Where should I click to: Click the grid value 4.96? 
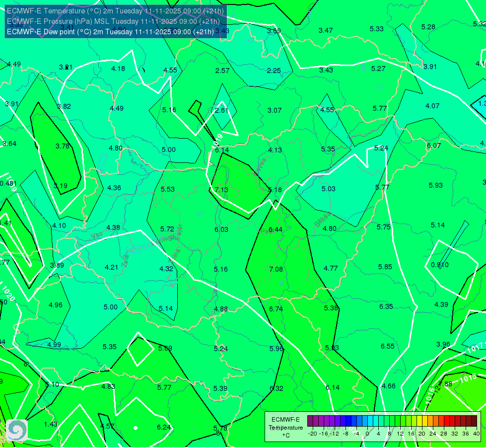(56, 305)
